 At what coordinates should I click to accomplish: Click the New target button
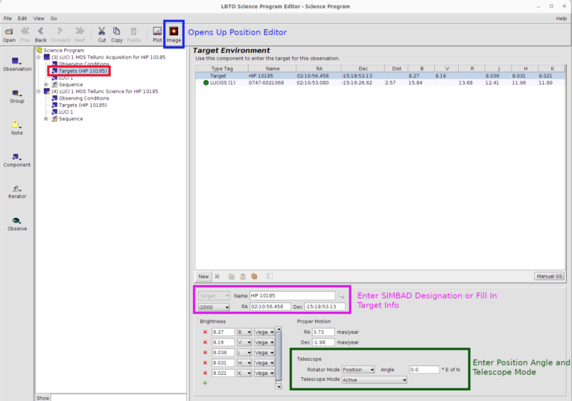pyautogui.click(x=203, y=276)
